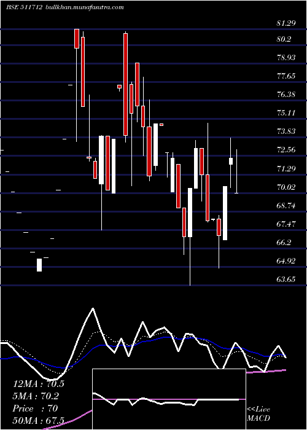
Task: Click the 12MA : 70.5 readout
Action: [x=38, y=384]
